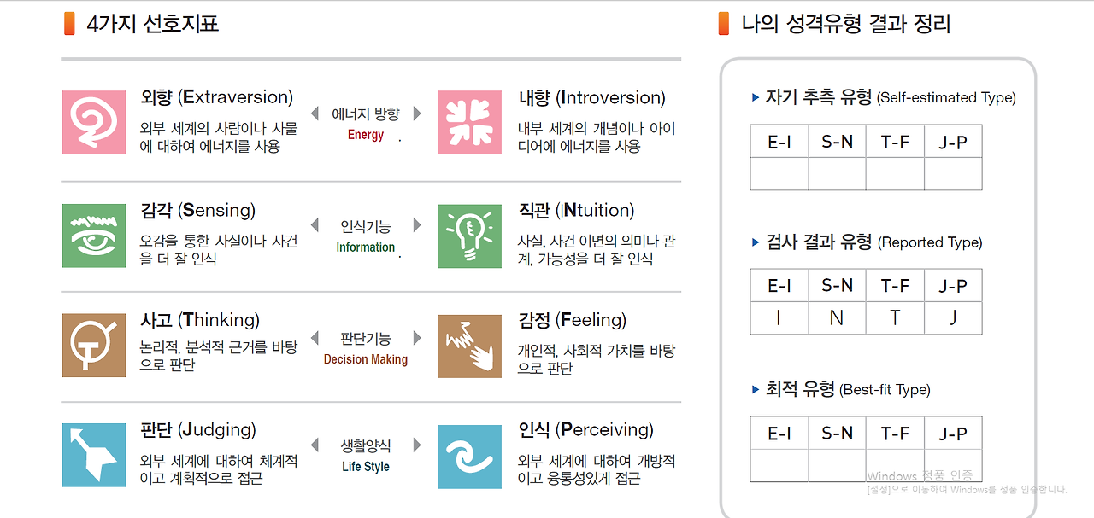Click left arrow beside 에너지 방향
Viewport: 1094px width, 518px height.
click(x=315, y=113)
